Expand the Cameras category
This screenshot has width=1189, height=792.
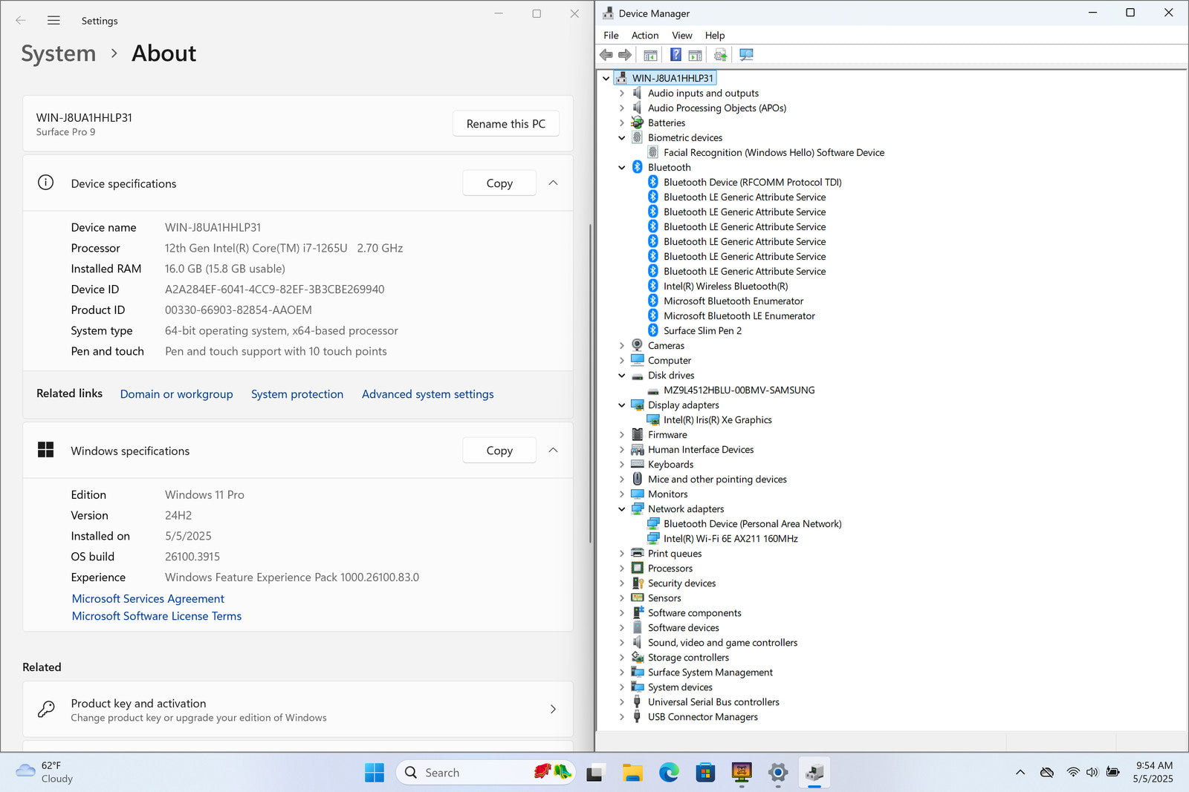click(x=622, y=346)
